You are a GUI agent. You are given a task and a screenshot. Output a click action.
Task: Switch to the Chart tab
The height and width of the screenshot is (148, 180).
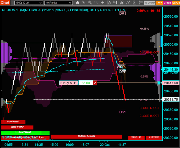point(5,3)
